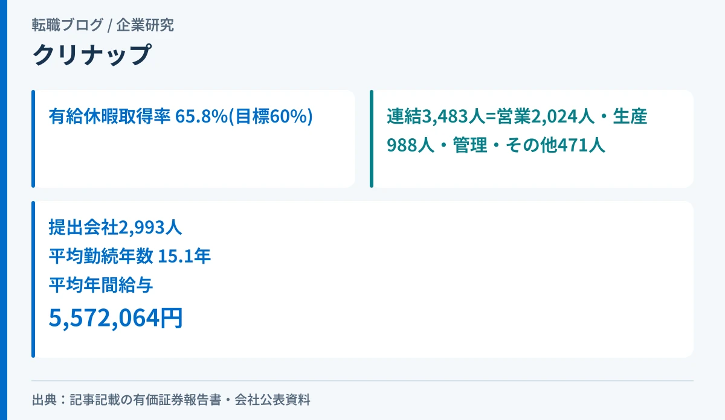
Task: Click the 提出会社2,993人 line
Action: point(115,227)
